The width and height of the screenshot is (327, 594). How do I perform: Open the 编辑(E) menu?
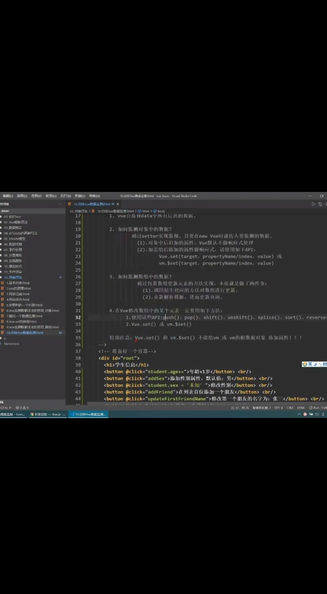point(8,196)
